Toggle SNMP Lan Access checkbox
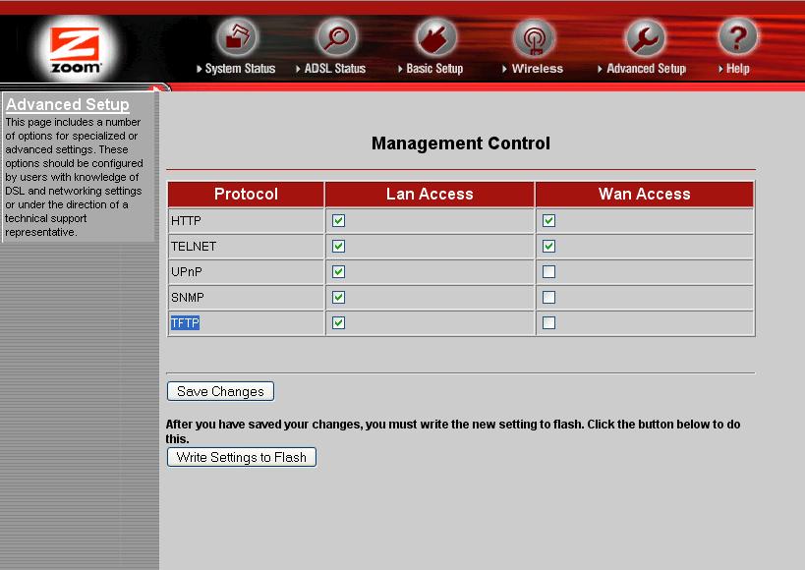This screenshot has width=805, height=570. (338, 298)
